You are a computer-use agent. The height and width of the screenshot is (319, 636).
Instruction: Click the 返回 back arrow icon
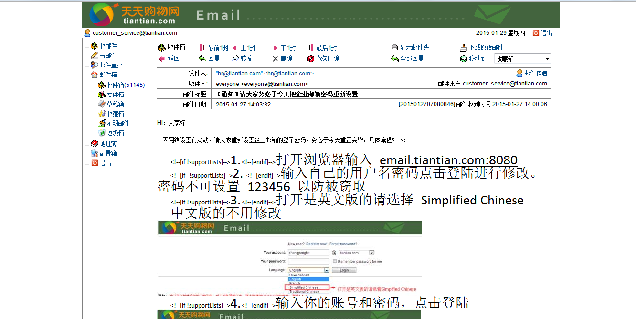click(x=161, y=58)
